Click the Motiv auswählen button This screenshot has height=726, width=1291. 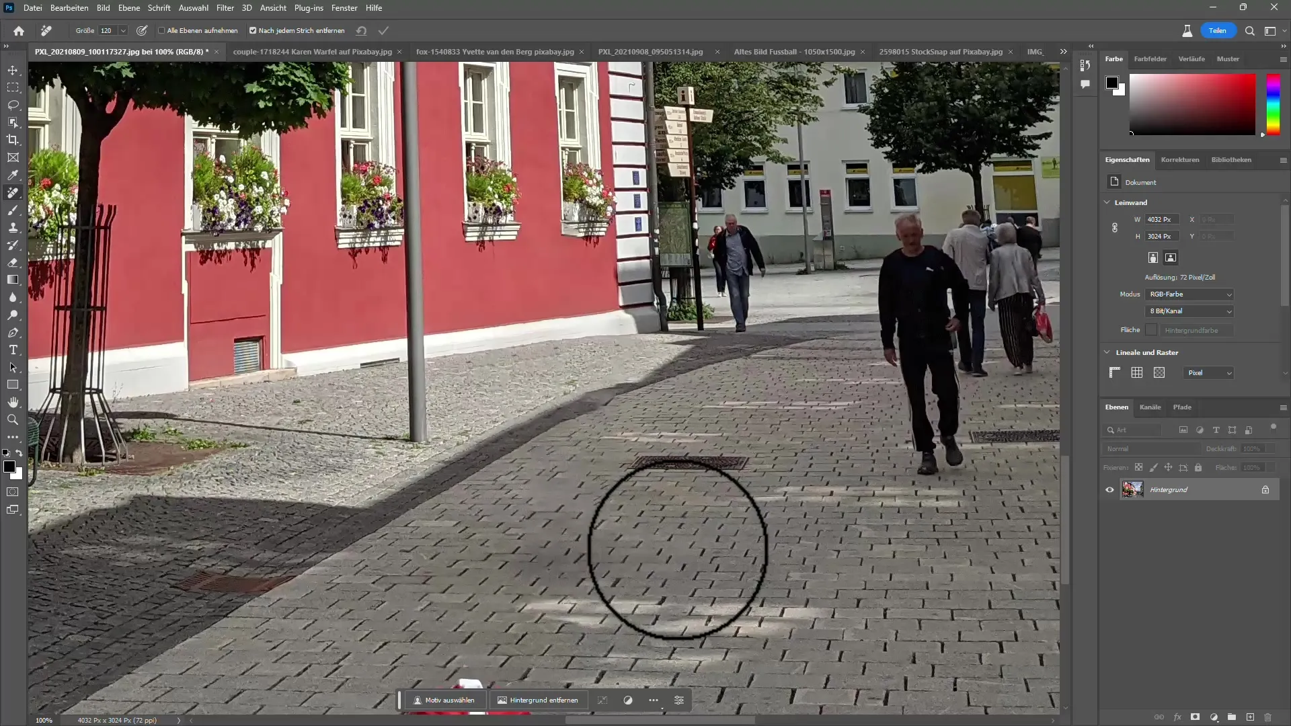[x=446, y=700]
